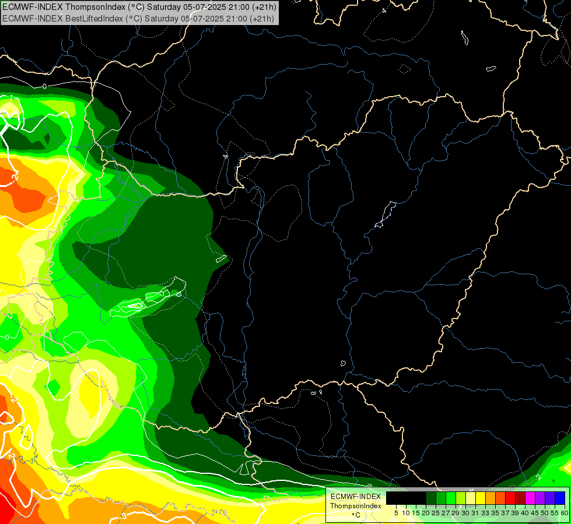Click the medium green 25-27 legend swatch

441,498
